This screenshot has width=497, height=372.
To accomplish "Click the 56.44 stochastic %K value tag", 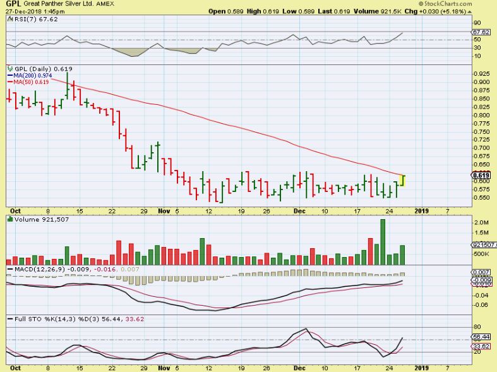I will pyautogui.click(x=481, y=337).
